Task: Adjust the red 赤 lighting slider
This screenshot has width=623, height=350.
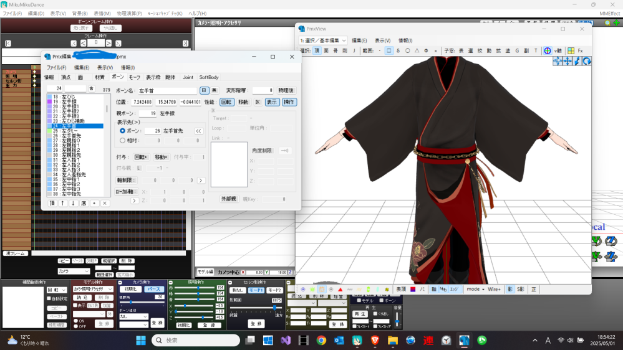Action: click(x=195, y=288)
